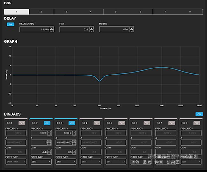Turn off the EQ 2 ON button
This screenshot has height=172, width=207.
pos(47,123)
